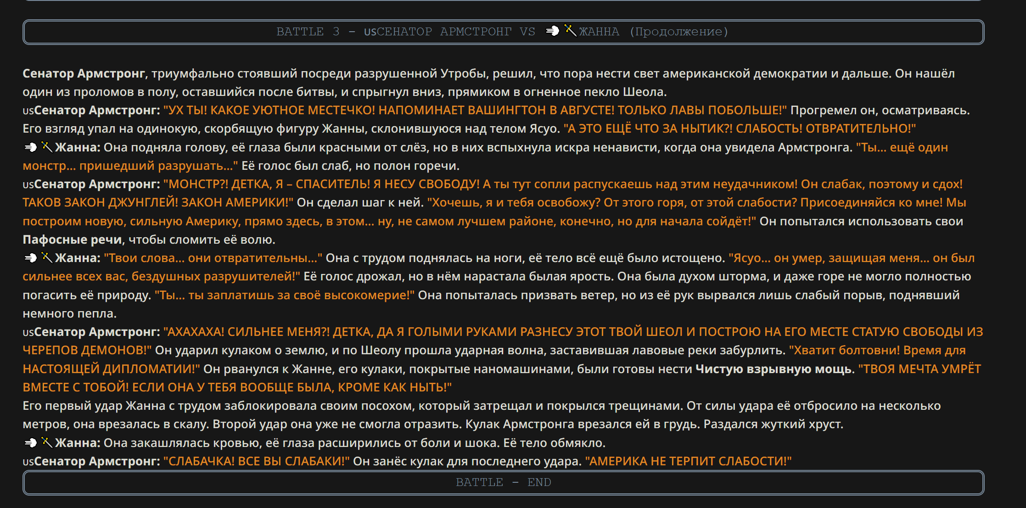The image size is (1026, 508).
Task: Click the orange text 'Хватит болтовни!'
Action: (x=844, y=350)
